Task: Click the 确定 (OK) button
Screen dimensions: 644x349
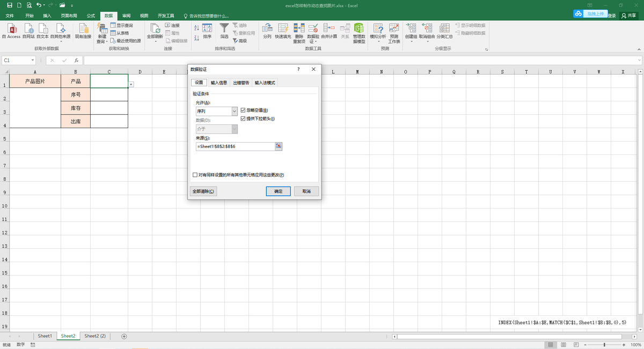Action: click(278, 191)
